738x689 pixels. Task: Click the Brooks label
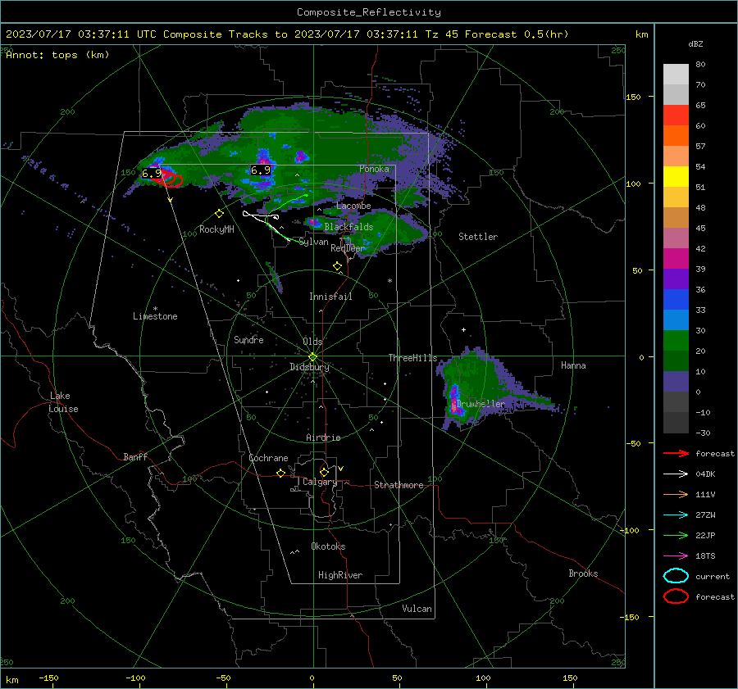point(583,573)
